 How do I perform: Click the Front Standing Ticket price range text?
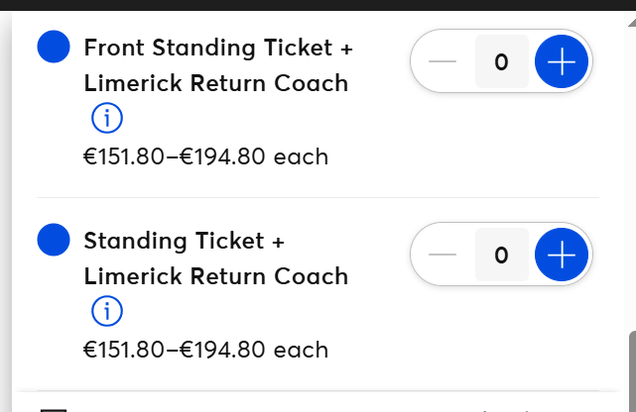[x=205, y=156]
